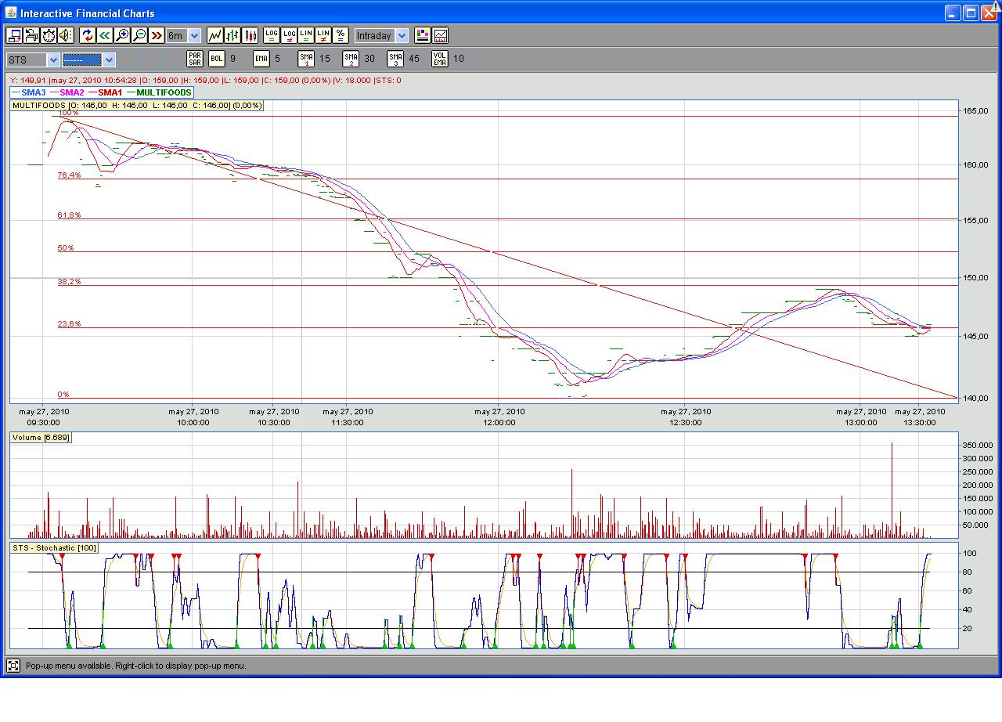
Task: Click the refresh chart icon
Action: coord(87,35)
